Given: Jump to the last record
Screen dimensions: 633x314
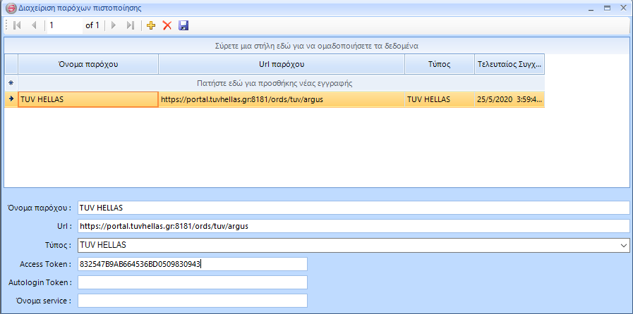Looking at the screenshot, I should (x=130, y=26).
